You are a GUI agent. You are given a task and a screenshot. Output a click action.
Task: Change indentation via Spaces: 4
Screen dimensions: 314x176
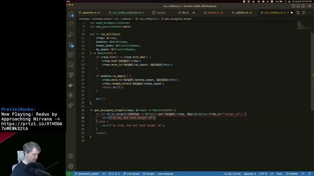250,174
